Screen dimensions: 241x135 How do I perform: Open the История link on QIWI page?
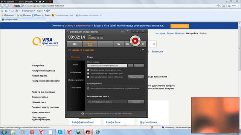click(160, 33)
